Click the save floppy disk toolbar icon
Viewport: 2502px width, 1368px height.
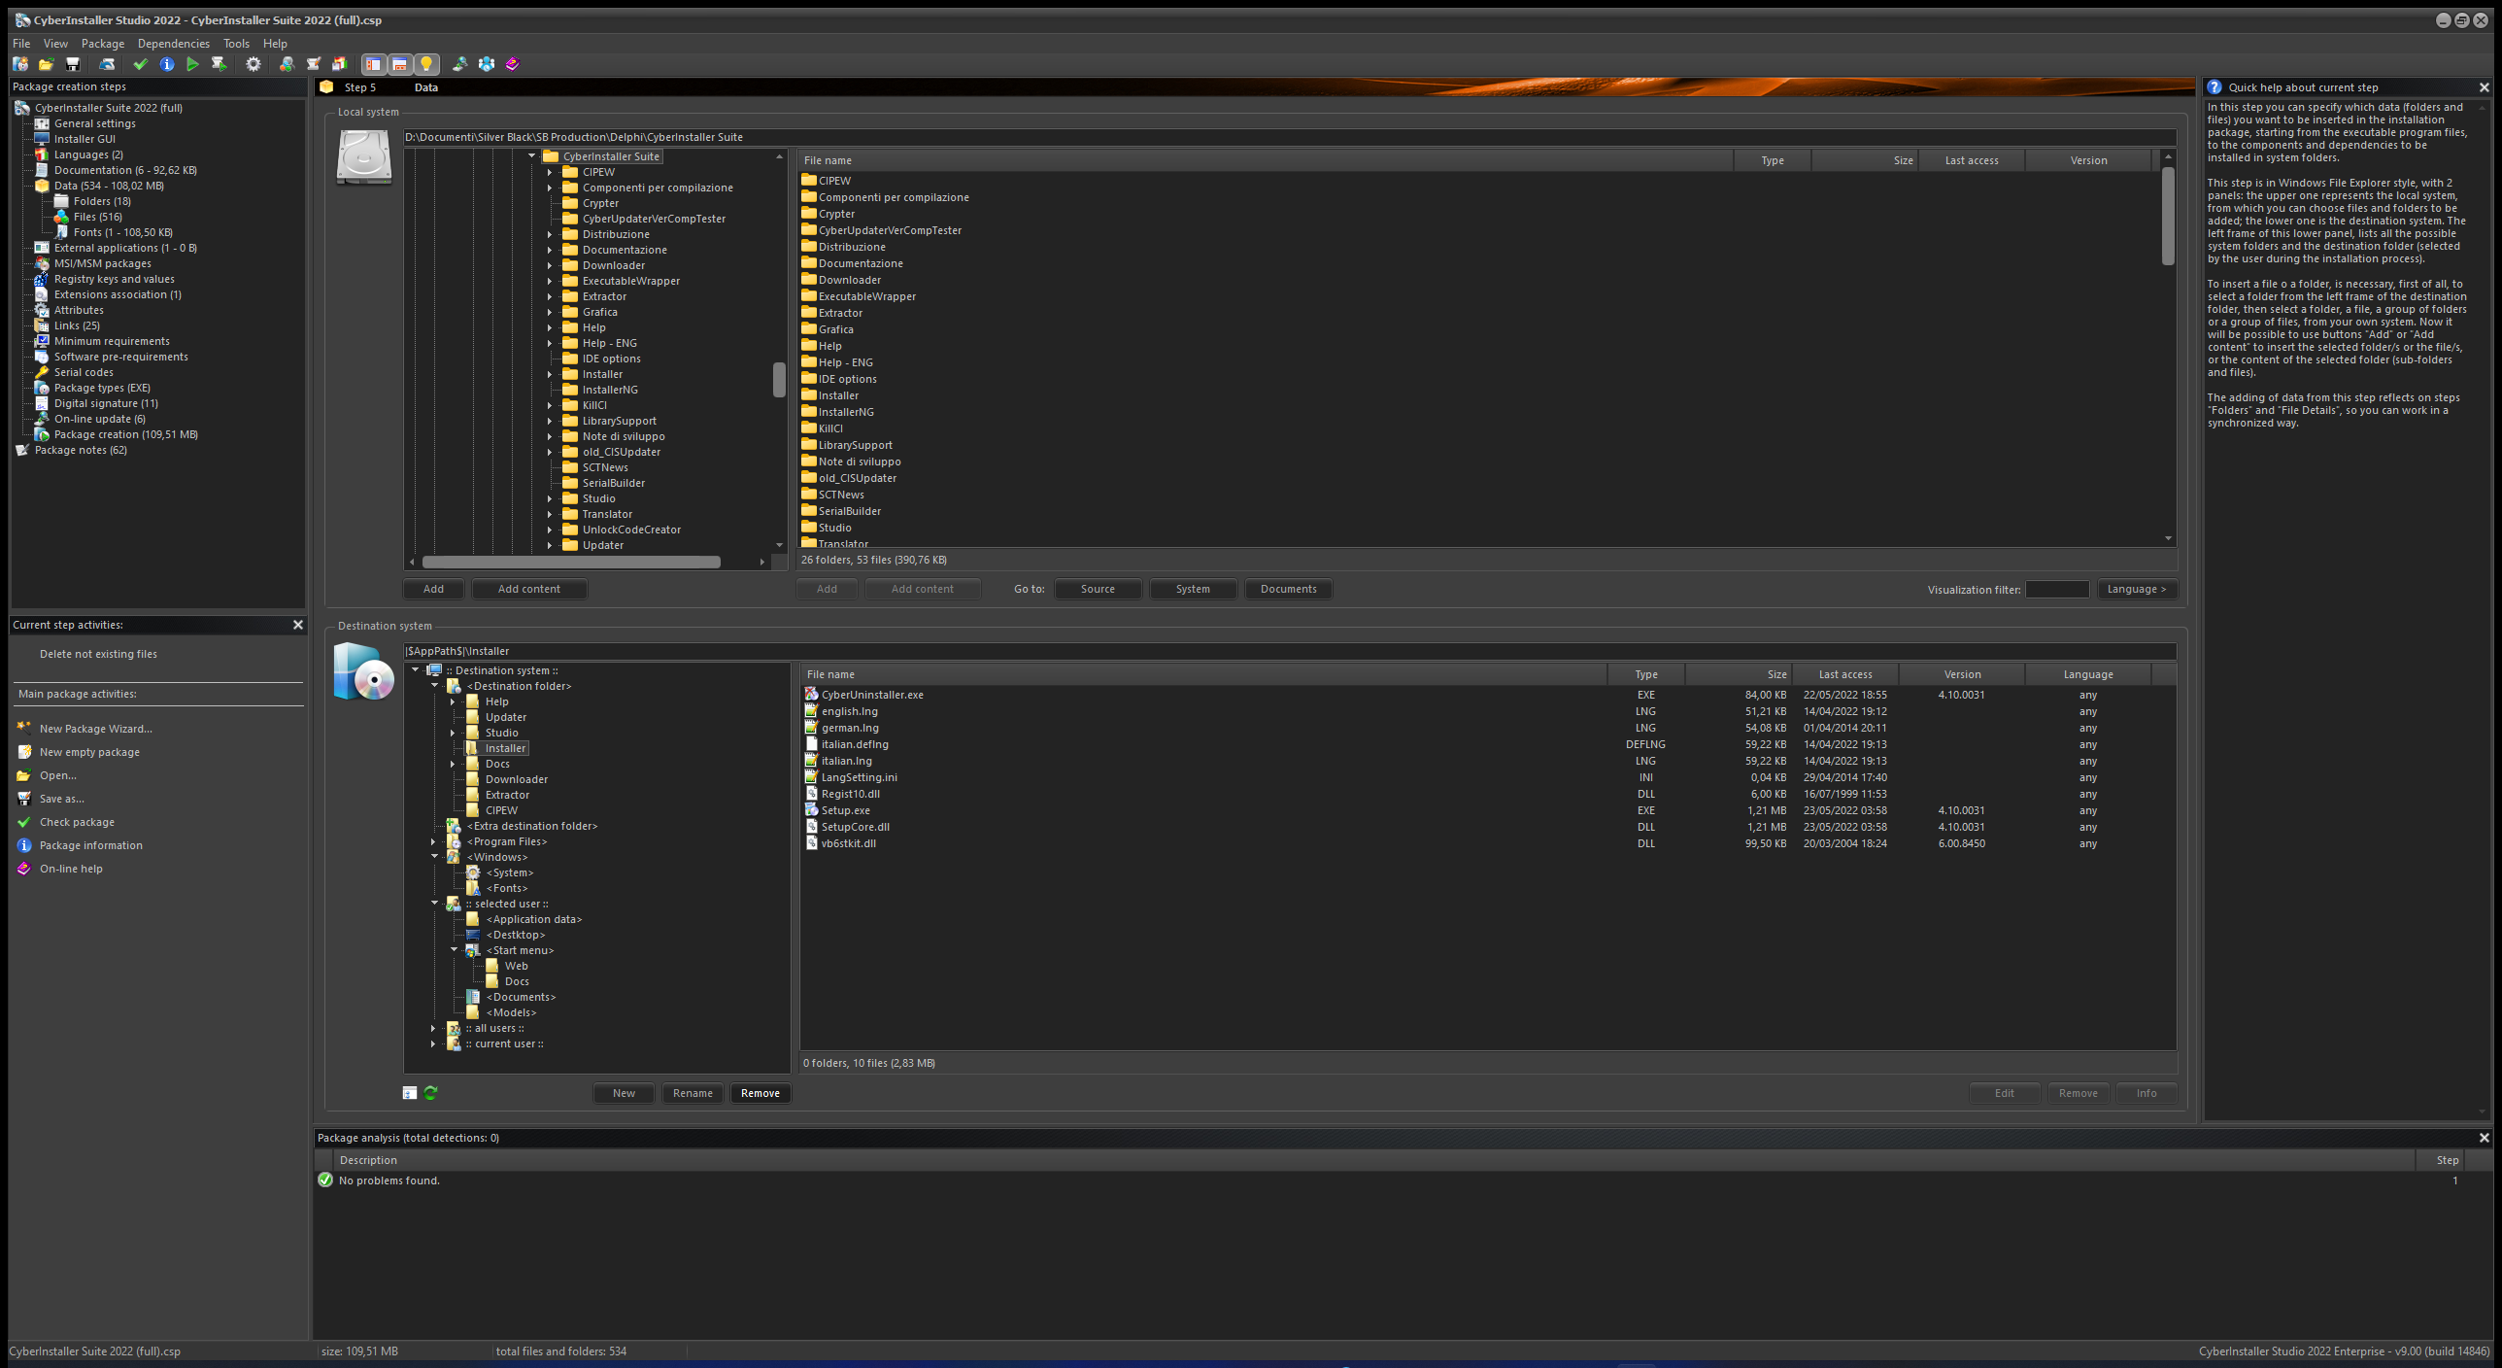tap(72, 64)
